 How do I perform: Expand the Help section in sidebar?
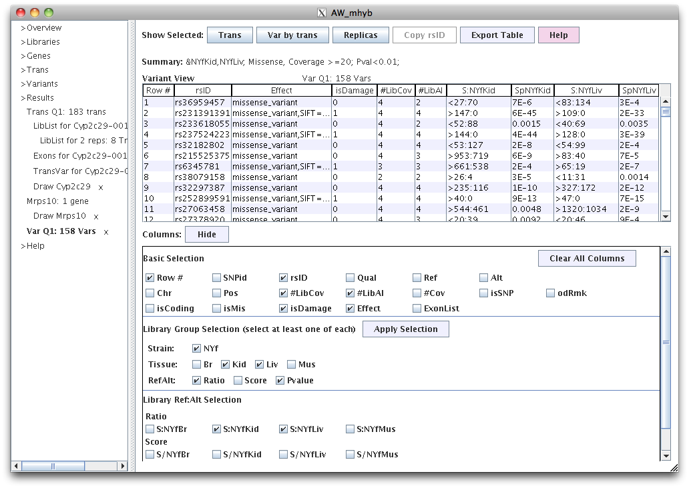point(33,246)
